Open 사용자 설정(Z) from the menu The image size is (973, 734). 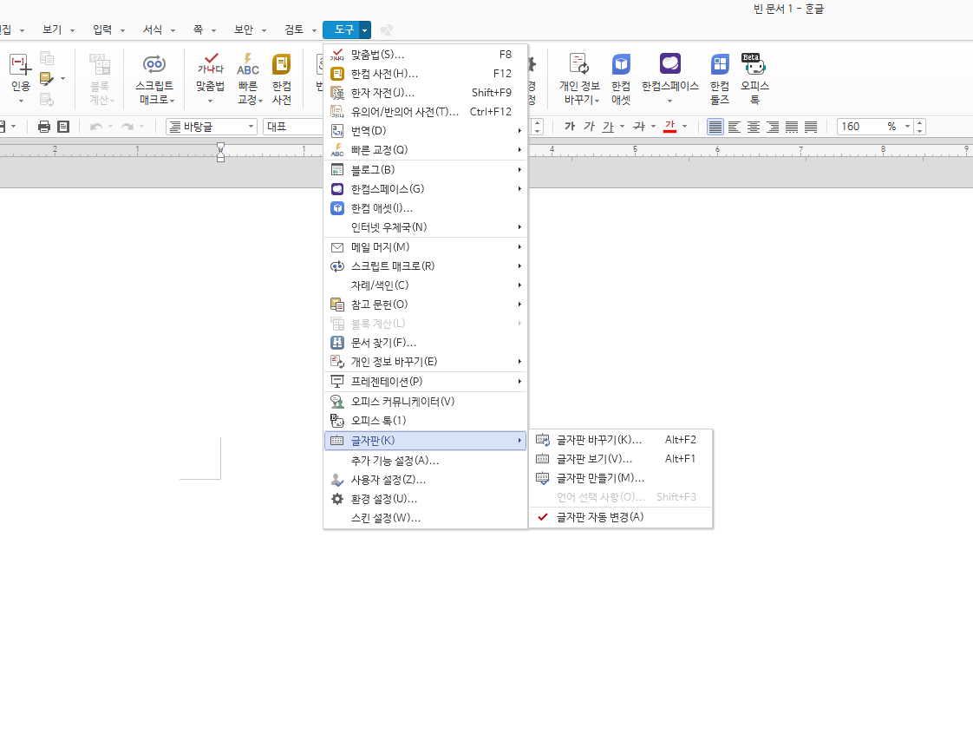(x=425, y=480)
